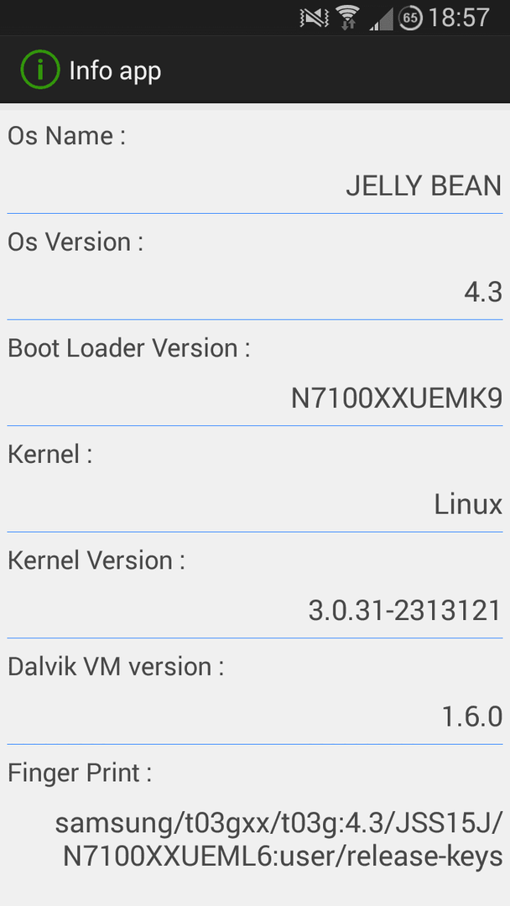Select the 3.0.31-2313121 kernel version value
The width and height of the screenshot is (510, 906).
[x=405, y=612]
